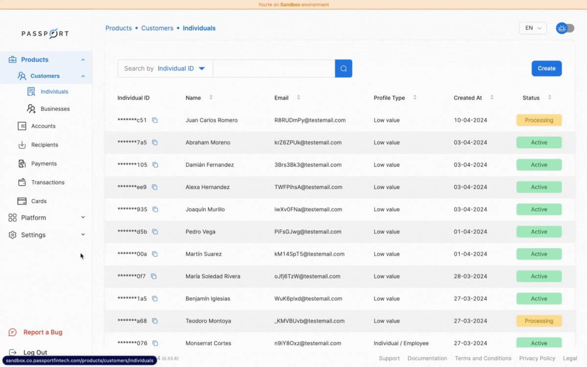Image resolution: width=587 pixels, height=367 pixels.
Task: Click the Log Out exit icon
Action: point(12,352)
